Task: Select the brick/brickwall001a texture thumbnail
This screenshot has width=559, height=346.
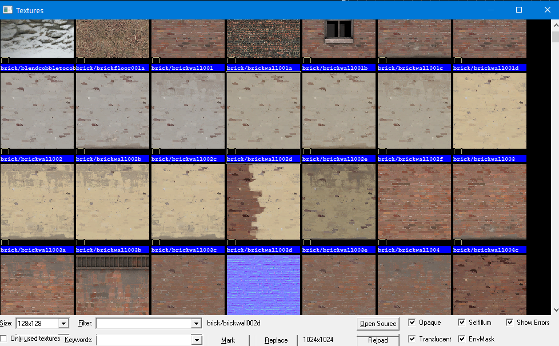Action: 263,38
